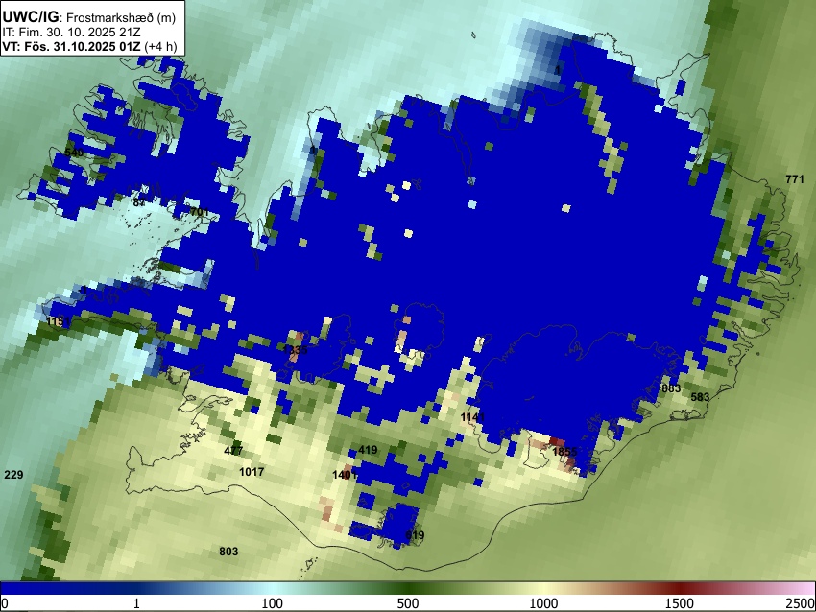Select the 'IT: Fim. 30. 10. 2025 21Z' line
This screenshot has width=816, height=612.
(71, 33)
